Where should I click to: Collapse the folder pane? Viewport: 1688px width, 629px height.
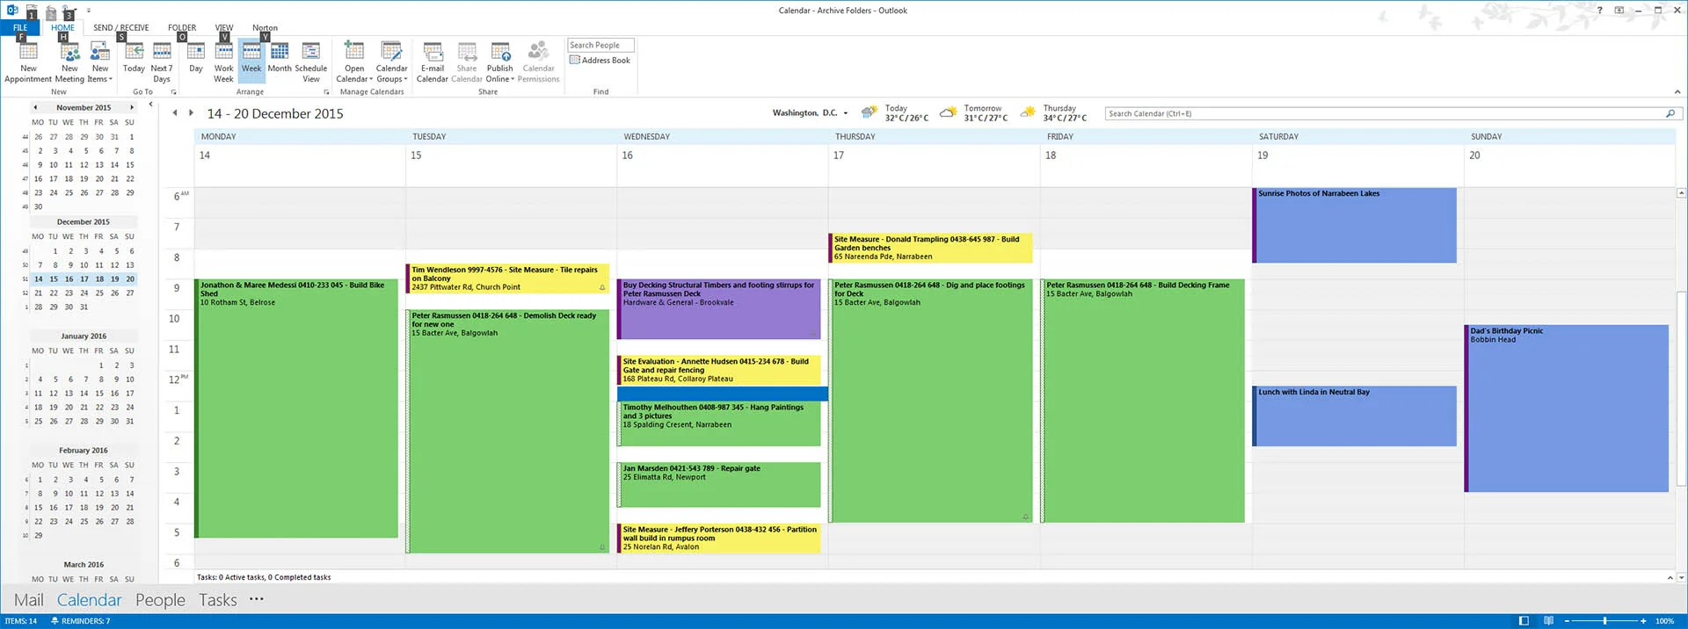[x=150, y=105]
